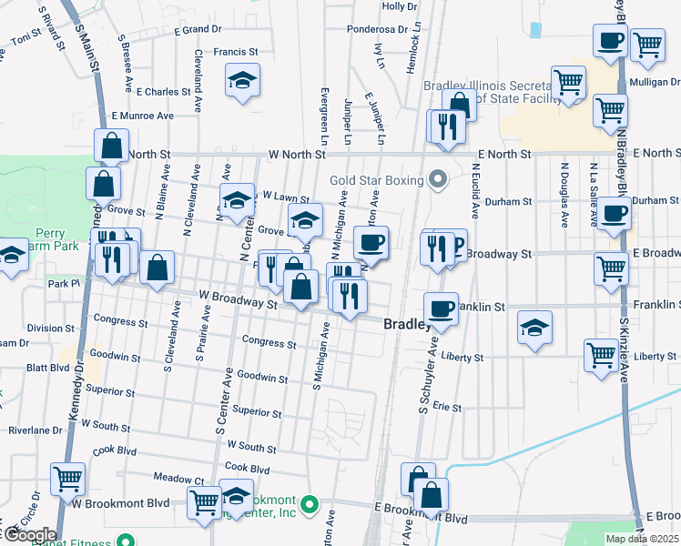The width and height of the screenshot is (681, 546).
Task: Select the front shopping bag marker on E Brookmont Blvd
Action: tap(431, 497)
